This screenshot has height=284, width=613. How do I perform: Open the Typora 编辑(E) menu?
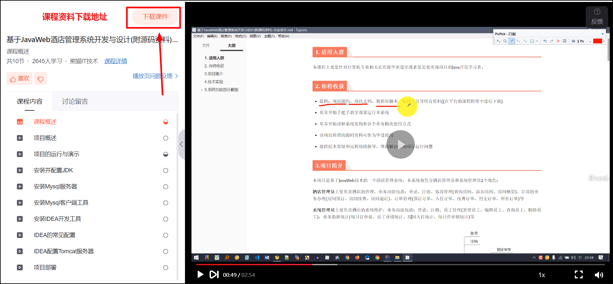tap(212, 36)
